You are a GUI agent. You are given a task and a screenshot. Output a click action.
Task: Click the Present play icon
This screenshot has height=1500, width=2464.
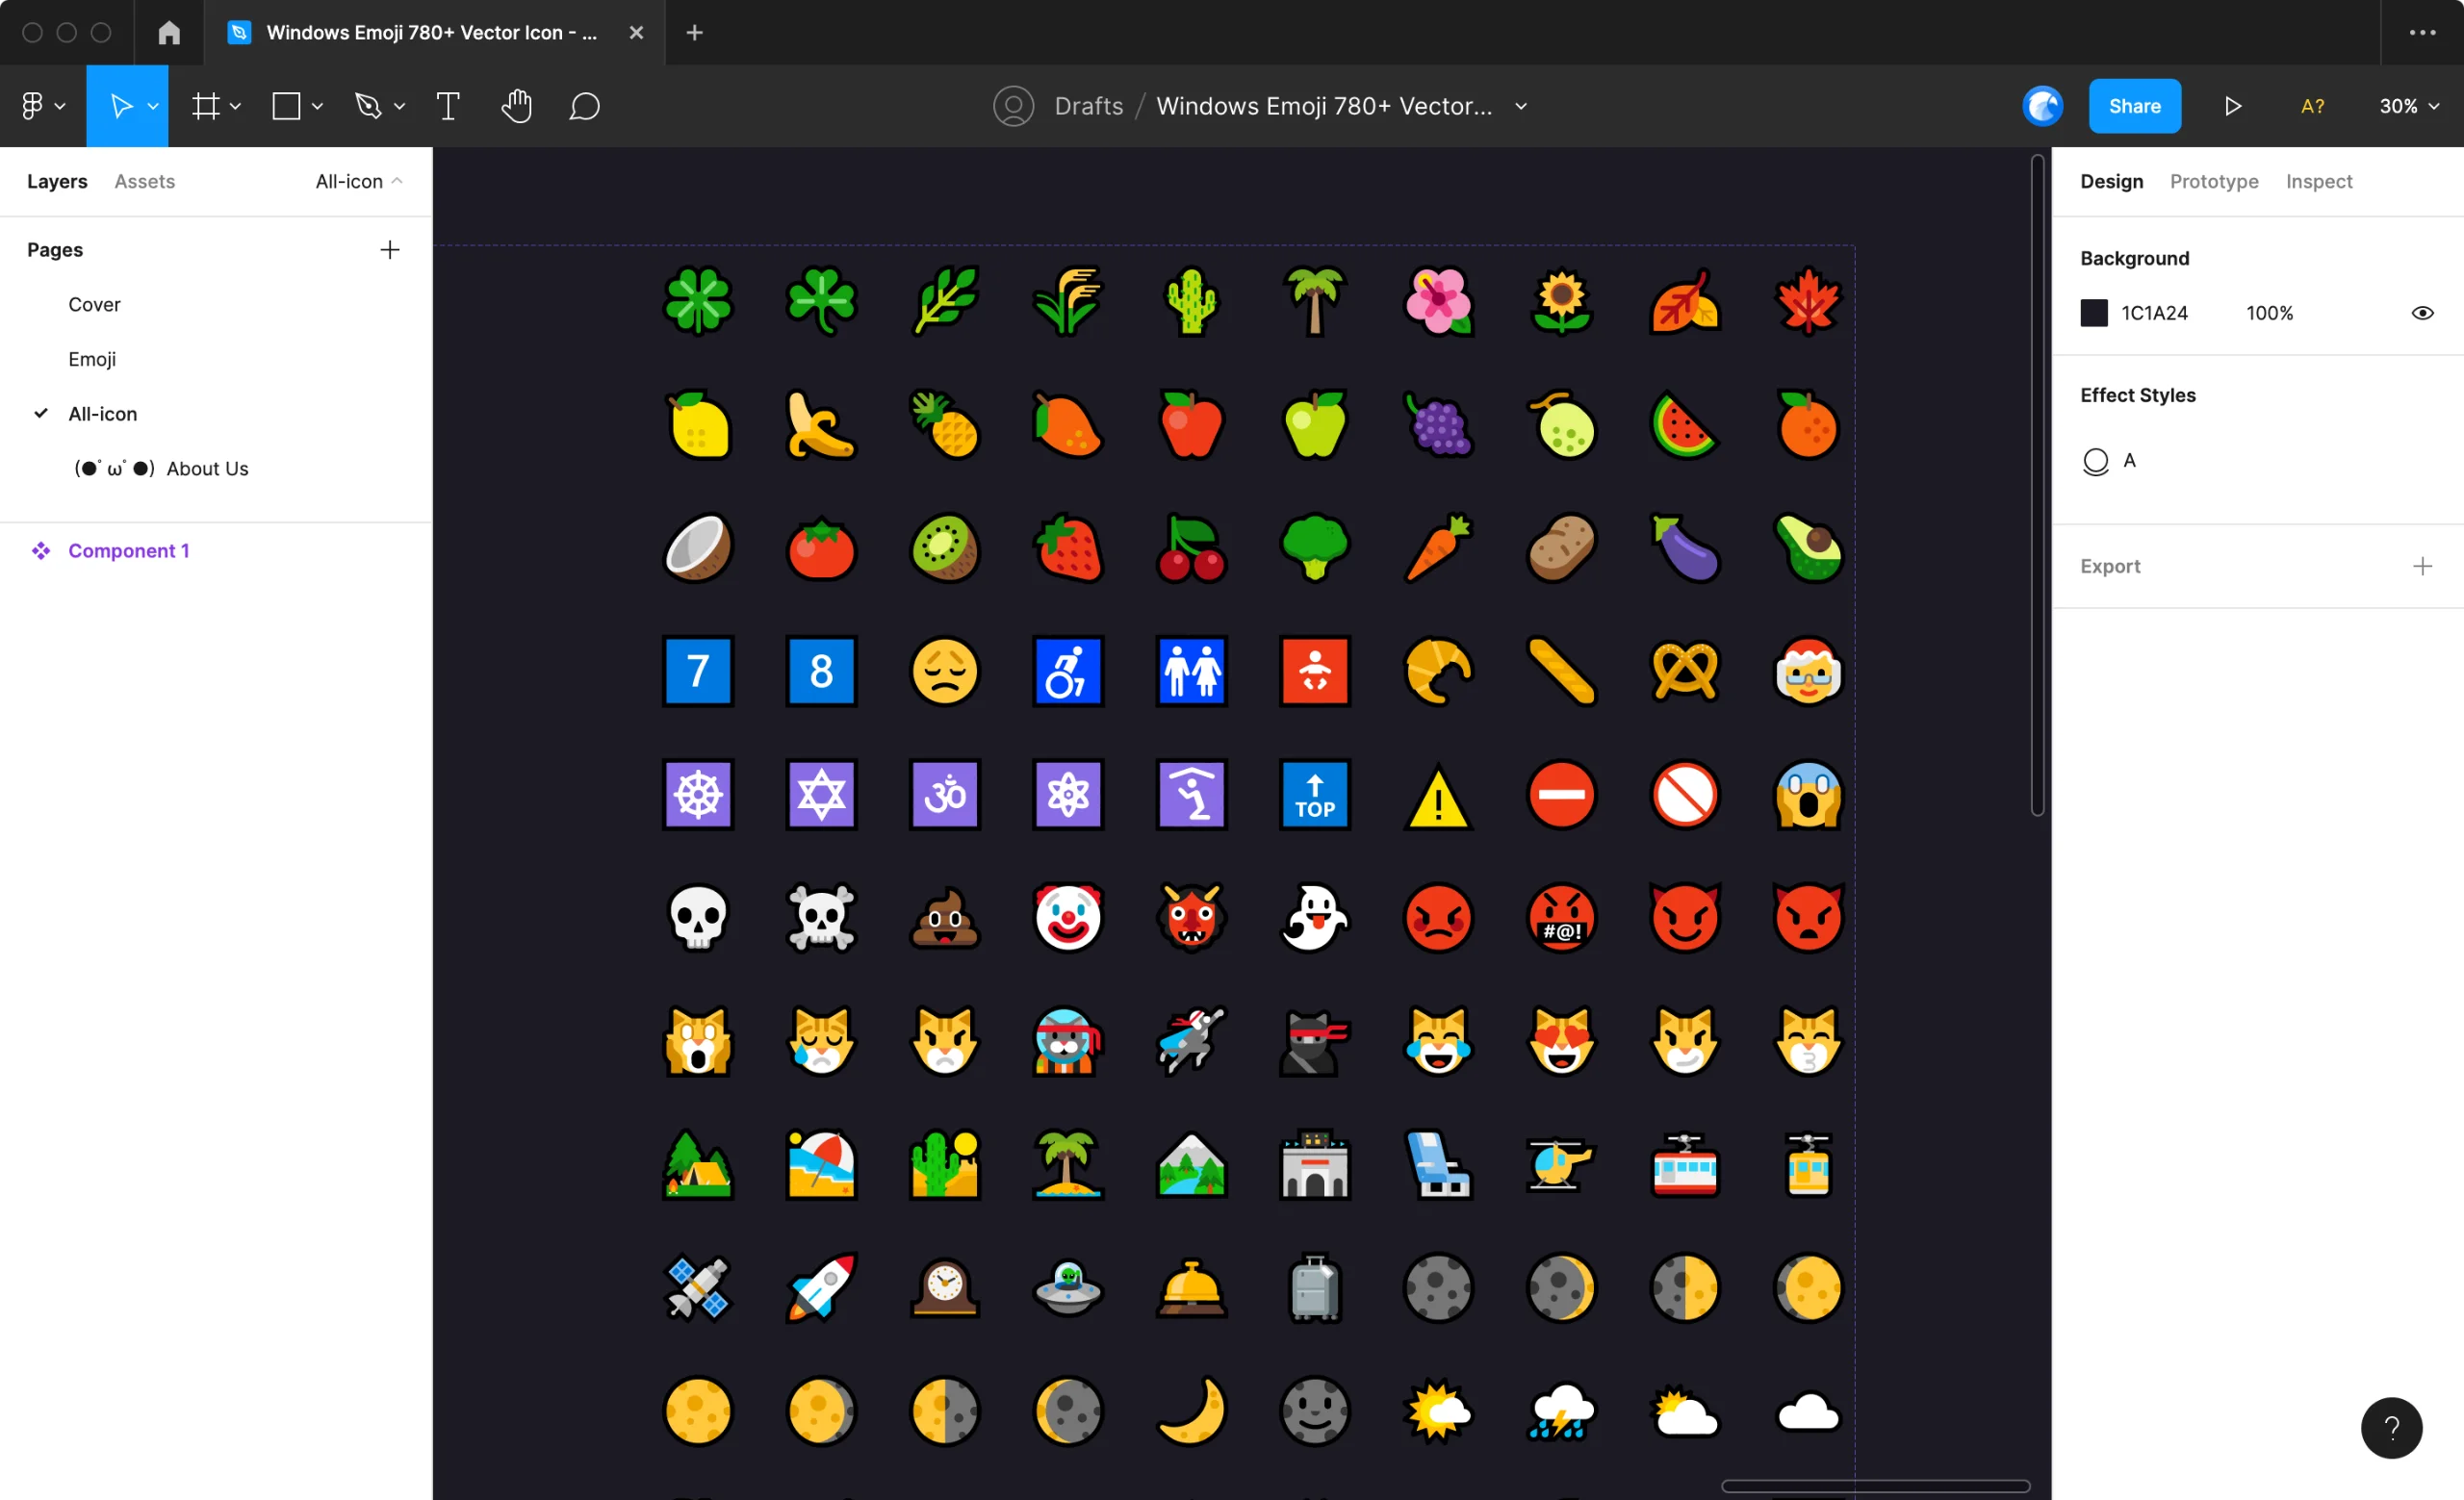click(x=2233, y=106)
